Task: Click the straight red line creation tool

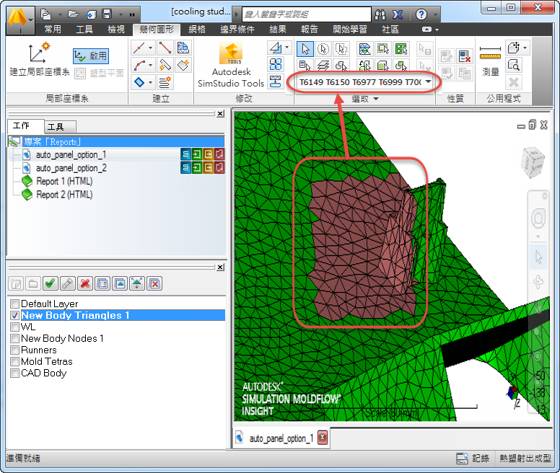Action: [x=165, y=48]
